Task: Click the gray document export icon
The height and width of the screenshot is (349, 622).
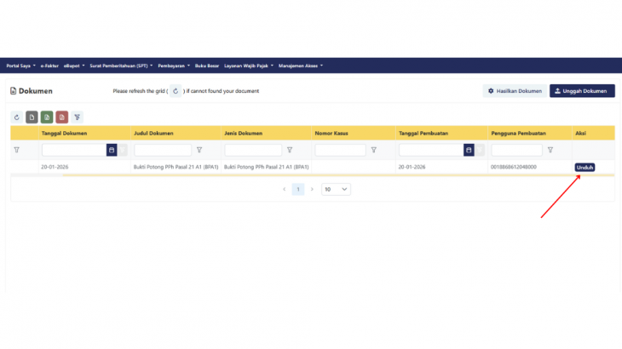Action: click(x=32, y=117)
